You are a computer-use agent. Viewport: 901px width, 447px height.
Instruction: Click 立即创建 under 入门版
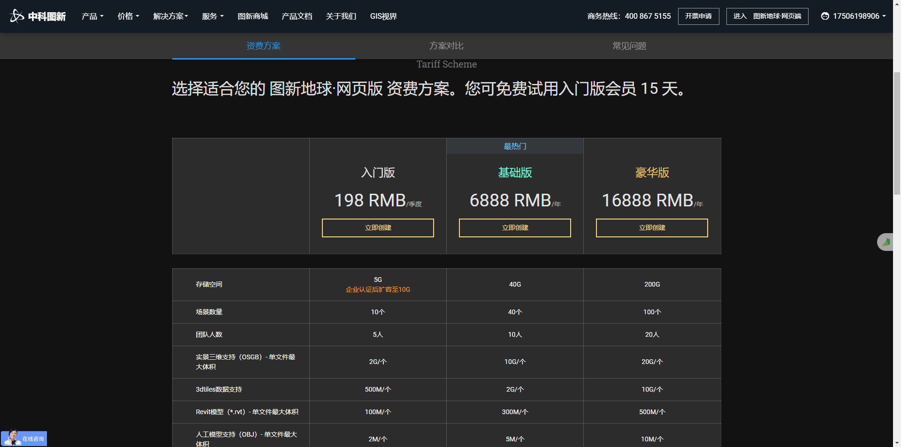click(378, 228)
